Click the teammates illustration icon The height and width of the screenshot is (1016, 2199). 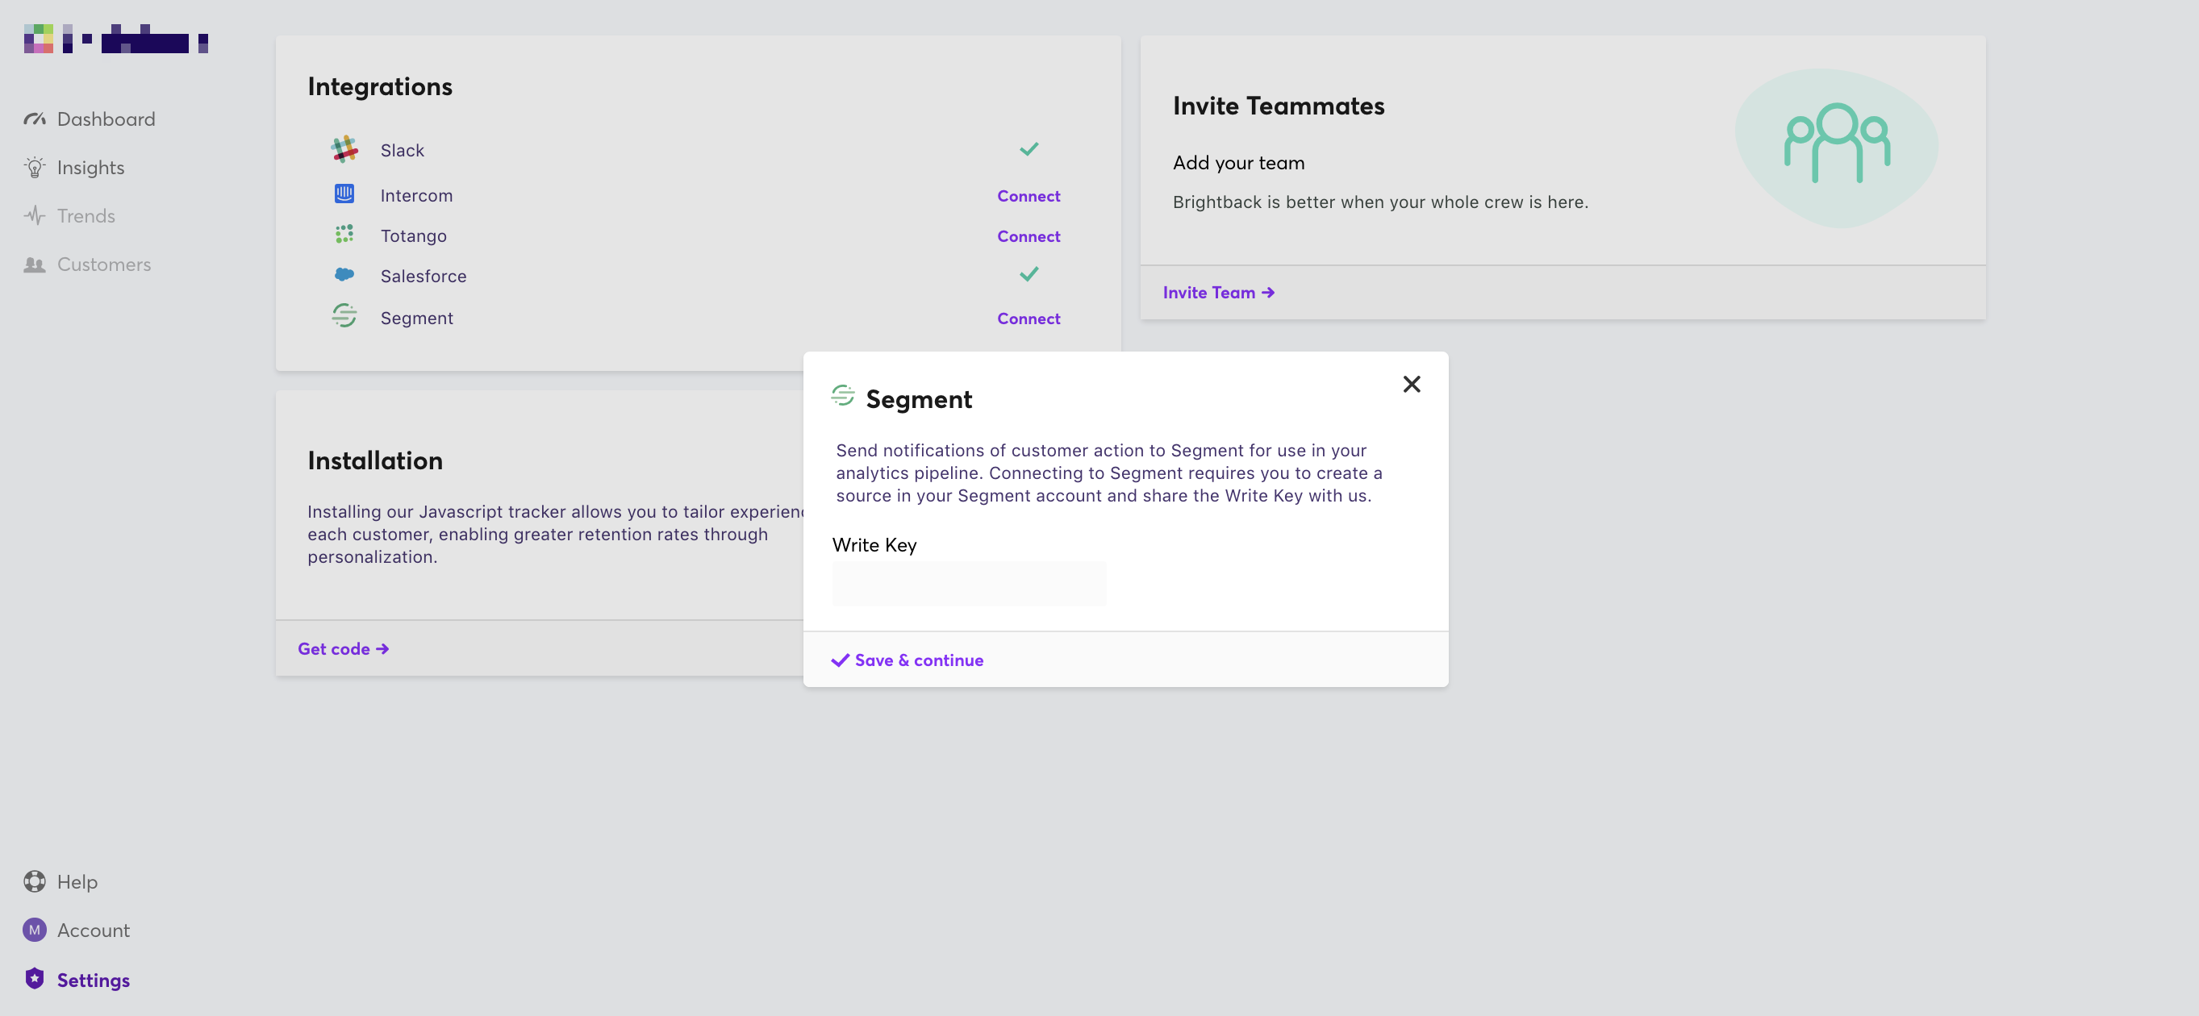[1837, 144]
